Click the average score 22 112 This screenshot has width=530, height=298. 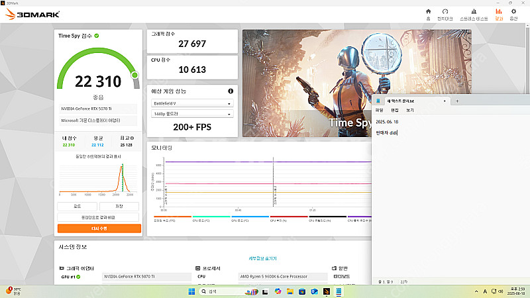(97, 145)
